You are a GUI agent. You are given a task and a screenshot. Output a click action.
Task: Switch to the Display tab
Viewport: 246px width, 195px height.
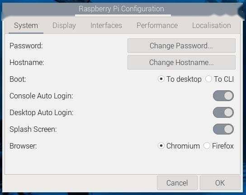64,26
